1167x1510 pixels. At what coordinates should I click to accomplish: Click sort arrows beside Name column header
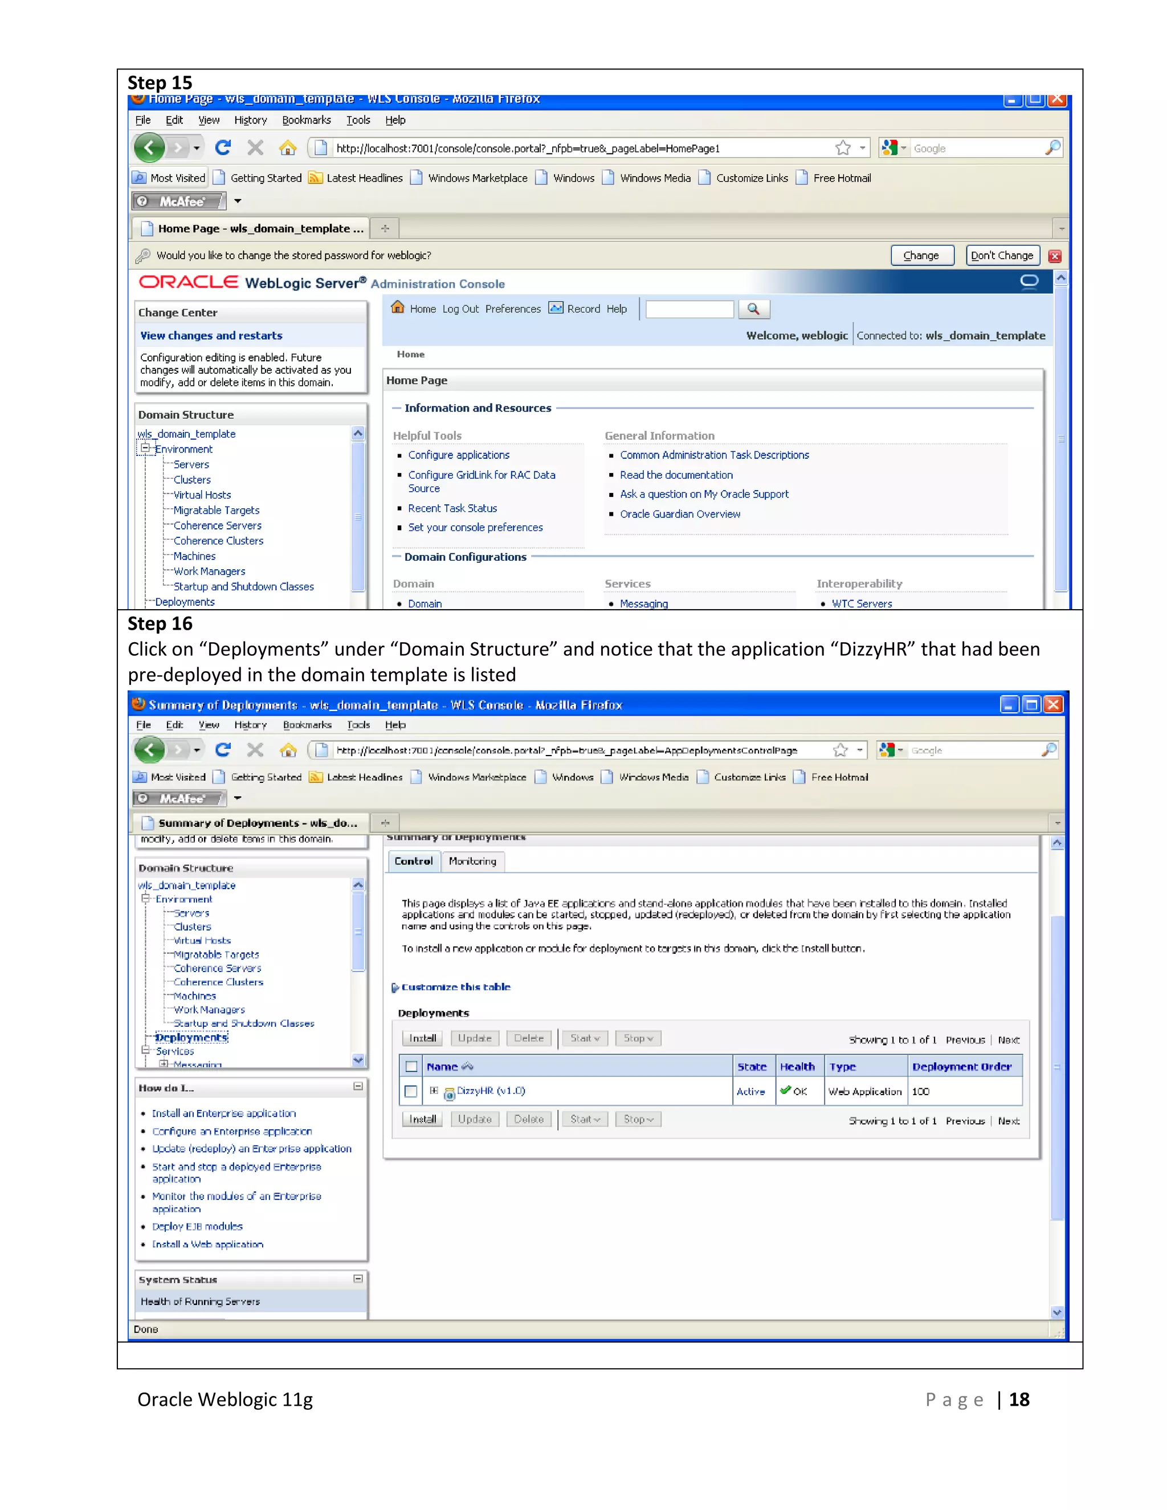[467, 1066]
